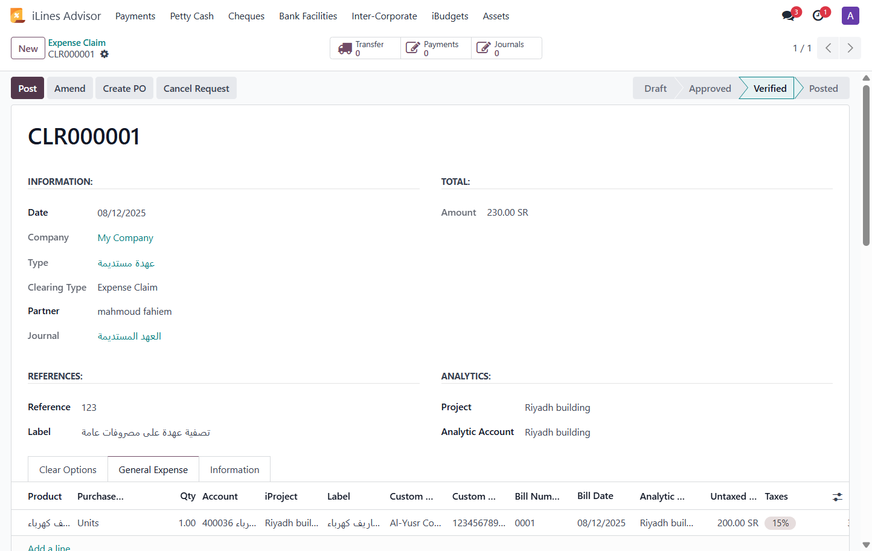This screenshot has width=872, height=551.
Task: Open the Payments menu
Action: (x=135, y=16)
